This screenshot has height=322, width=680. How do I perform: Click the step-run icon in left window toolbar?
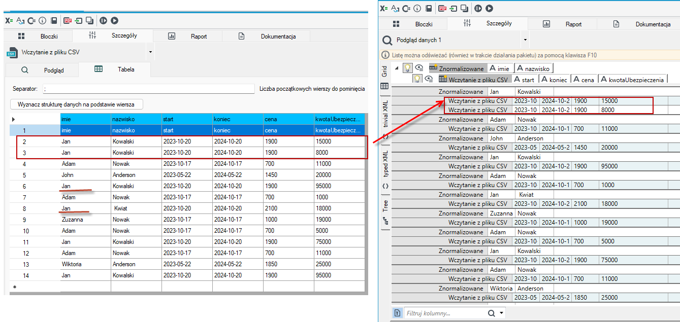(104, 21)
